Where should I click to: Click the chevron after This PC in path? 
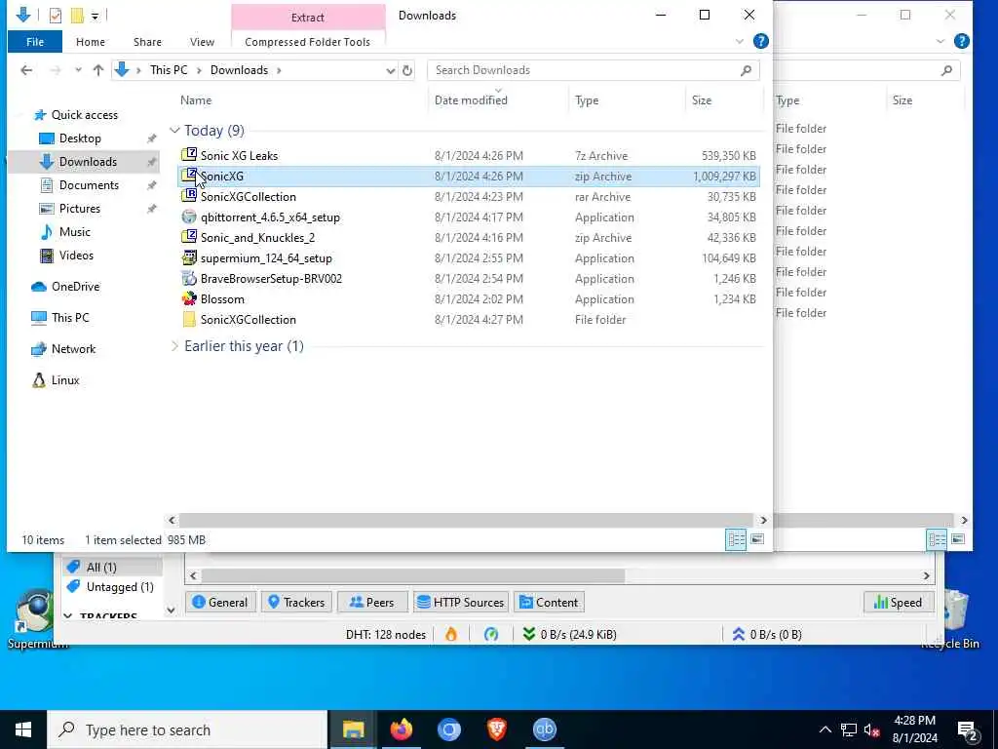click(x=199, y=70)
